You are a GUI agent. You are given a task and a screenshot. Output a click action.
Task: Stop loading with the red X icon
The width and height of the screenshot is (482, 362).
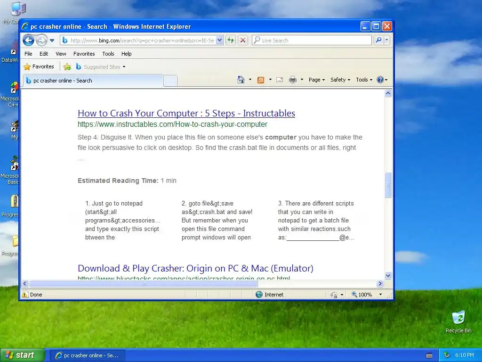(243, 41)
